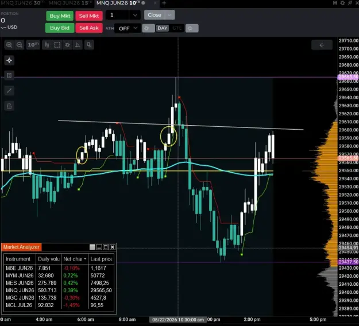Open order settings gear right of GTC
The width and height of the screenshot is (359, 326).
(x=192, y=28)
